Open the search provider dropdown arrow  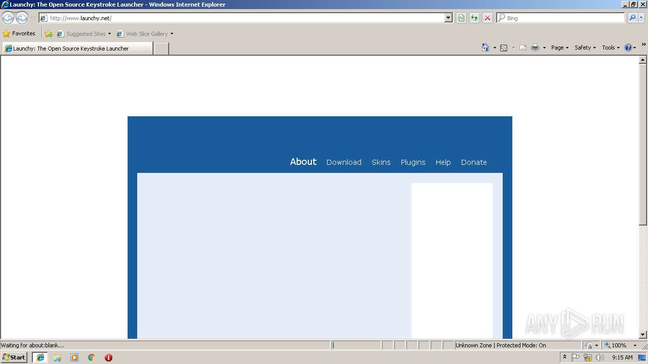[x=641, y=18]
